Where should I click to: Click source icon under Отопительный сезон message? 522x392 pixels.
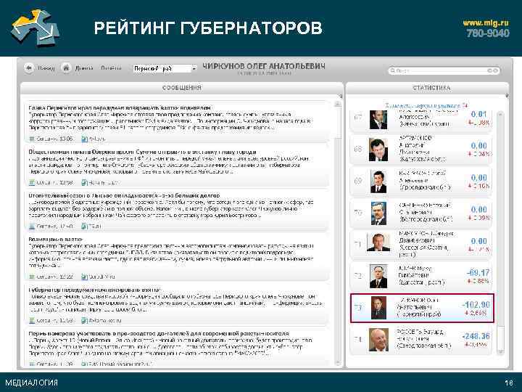pyautogui.click(x=84, y=226)
